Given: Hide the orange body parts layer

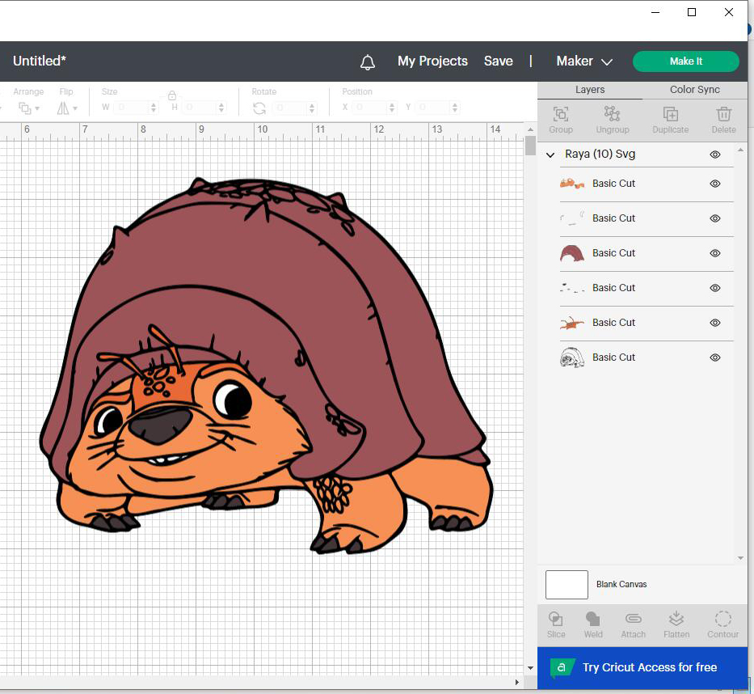Looking at the screenshot, I should click(715, 184).
